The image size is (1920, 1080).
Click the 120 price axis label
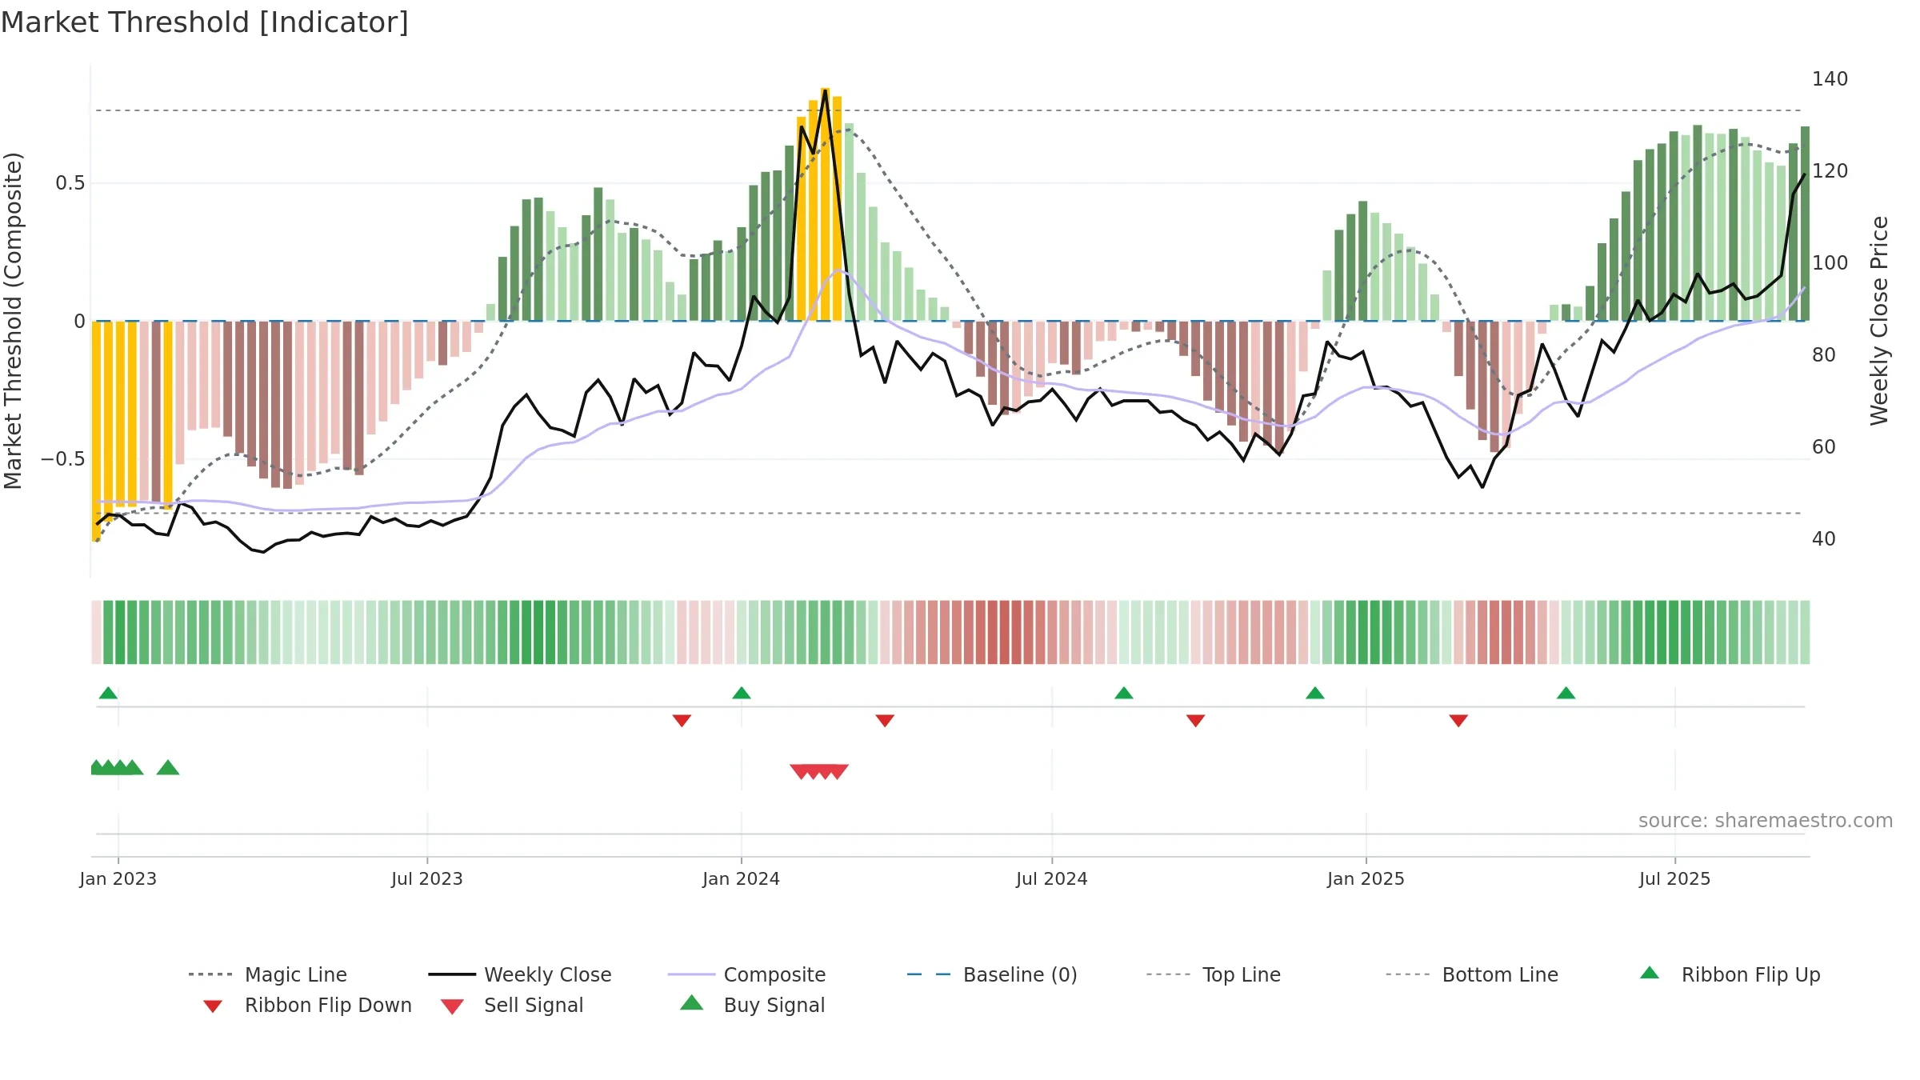coord(1830,171)
